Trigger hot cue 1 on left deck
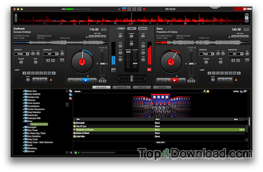Screen dimensions: 263x172 click(91, 37)
